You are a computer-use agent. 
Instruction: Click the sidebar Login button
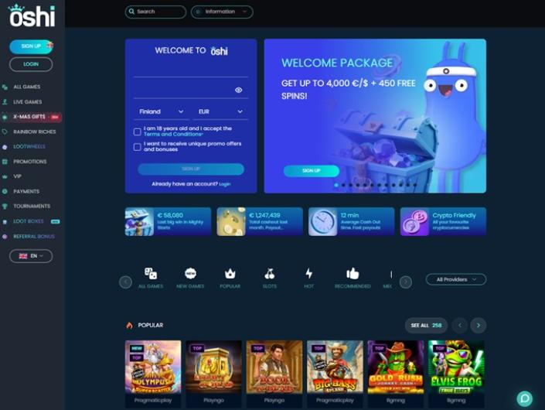click(31, 64)
